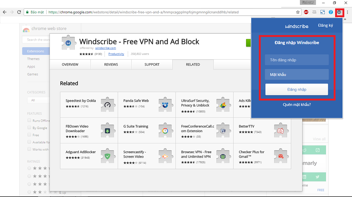The height and width of the screenshot is (197, 352).
Task: Click the Windscribe puzzle logo in header
Action: (69, 42)
